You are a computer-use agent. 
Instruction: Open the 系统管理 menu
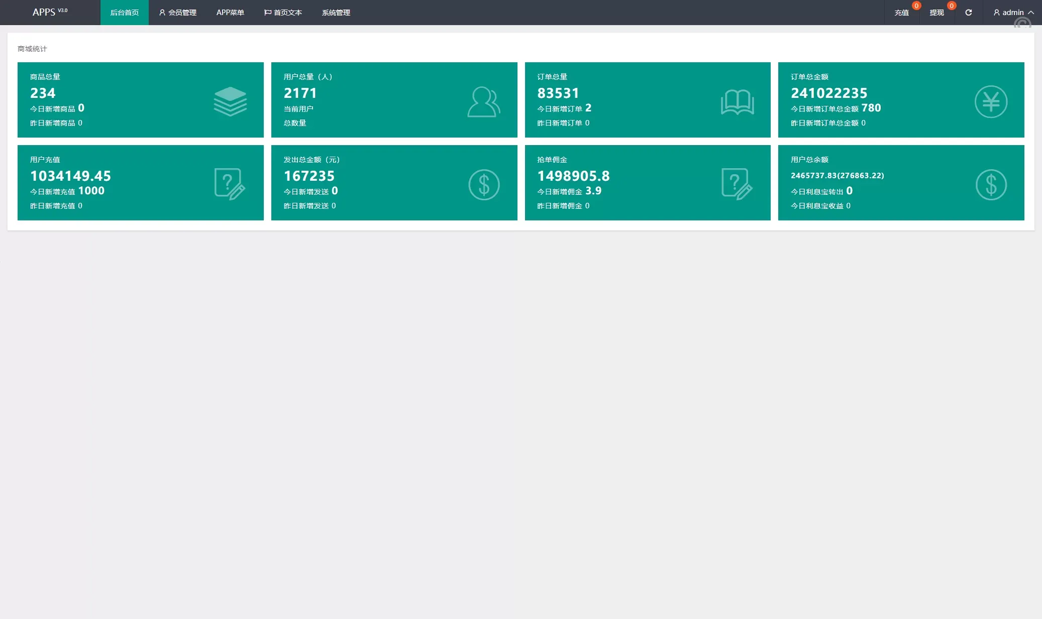click(x=336, y=13)
